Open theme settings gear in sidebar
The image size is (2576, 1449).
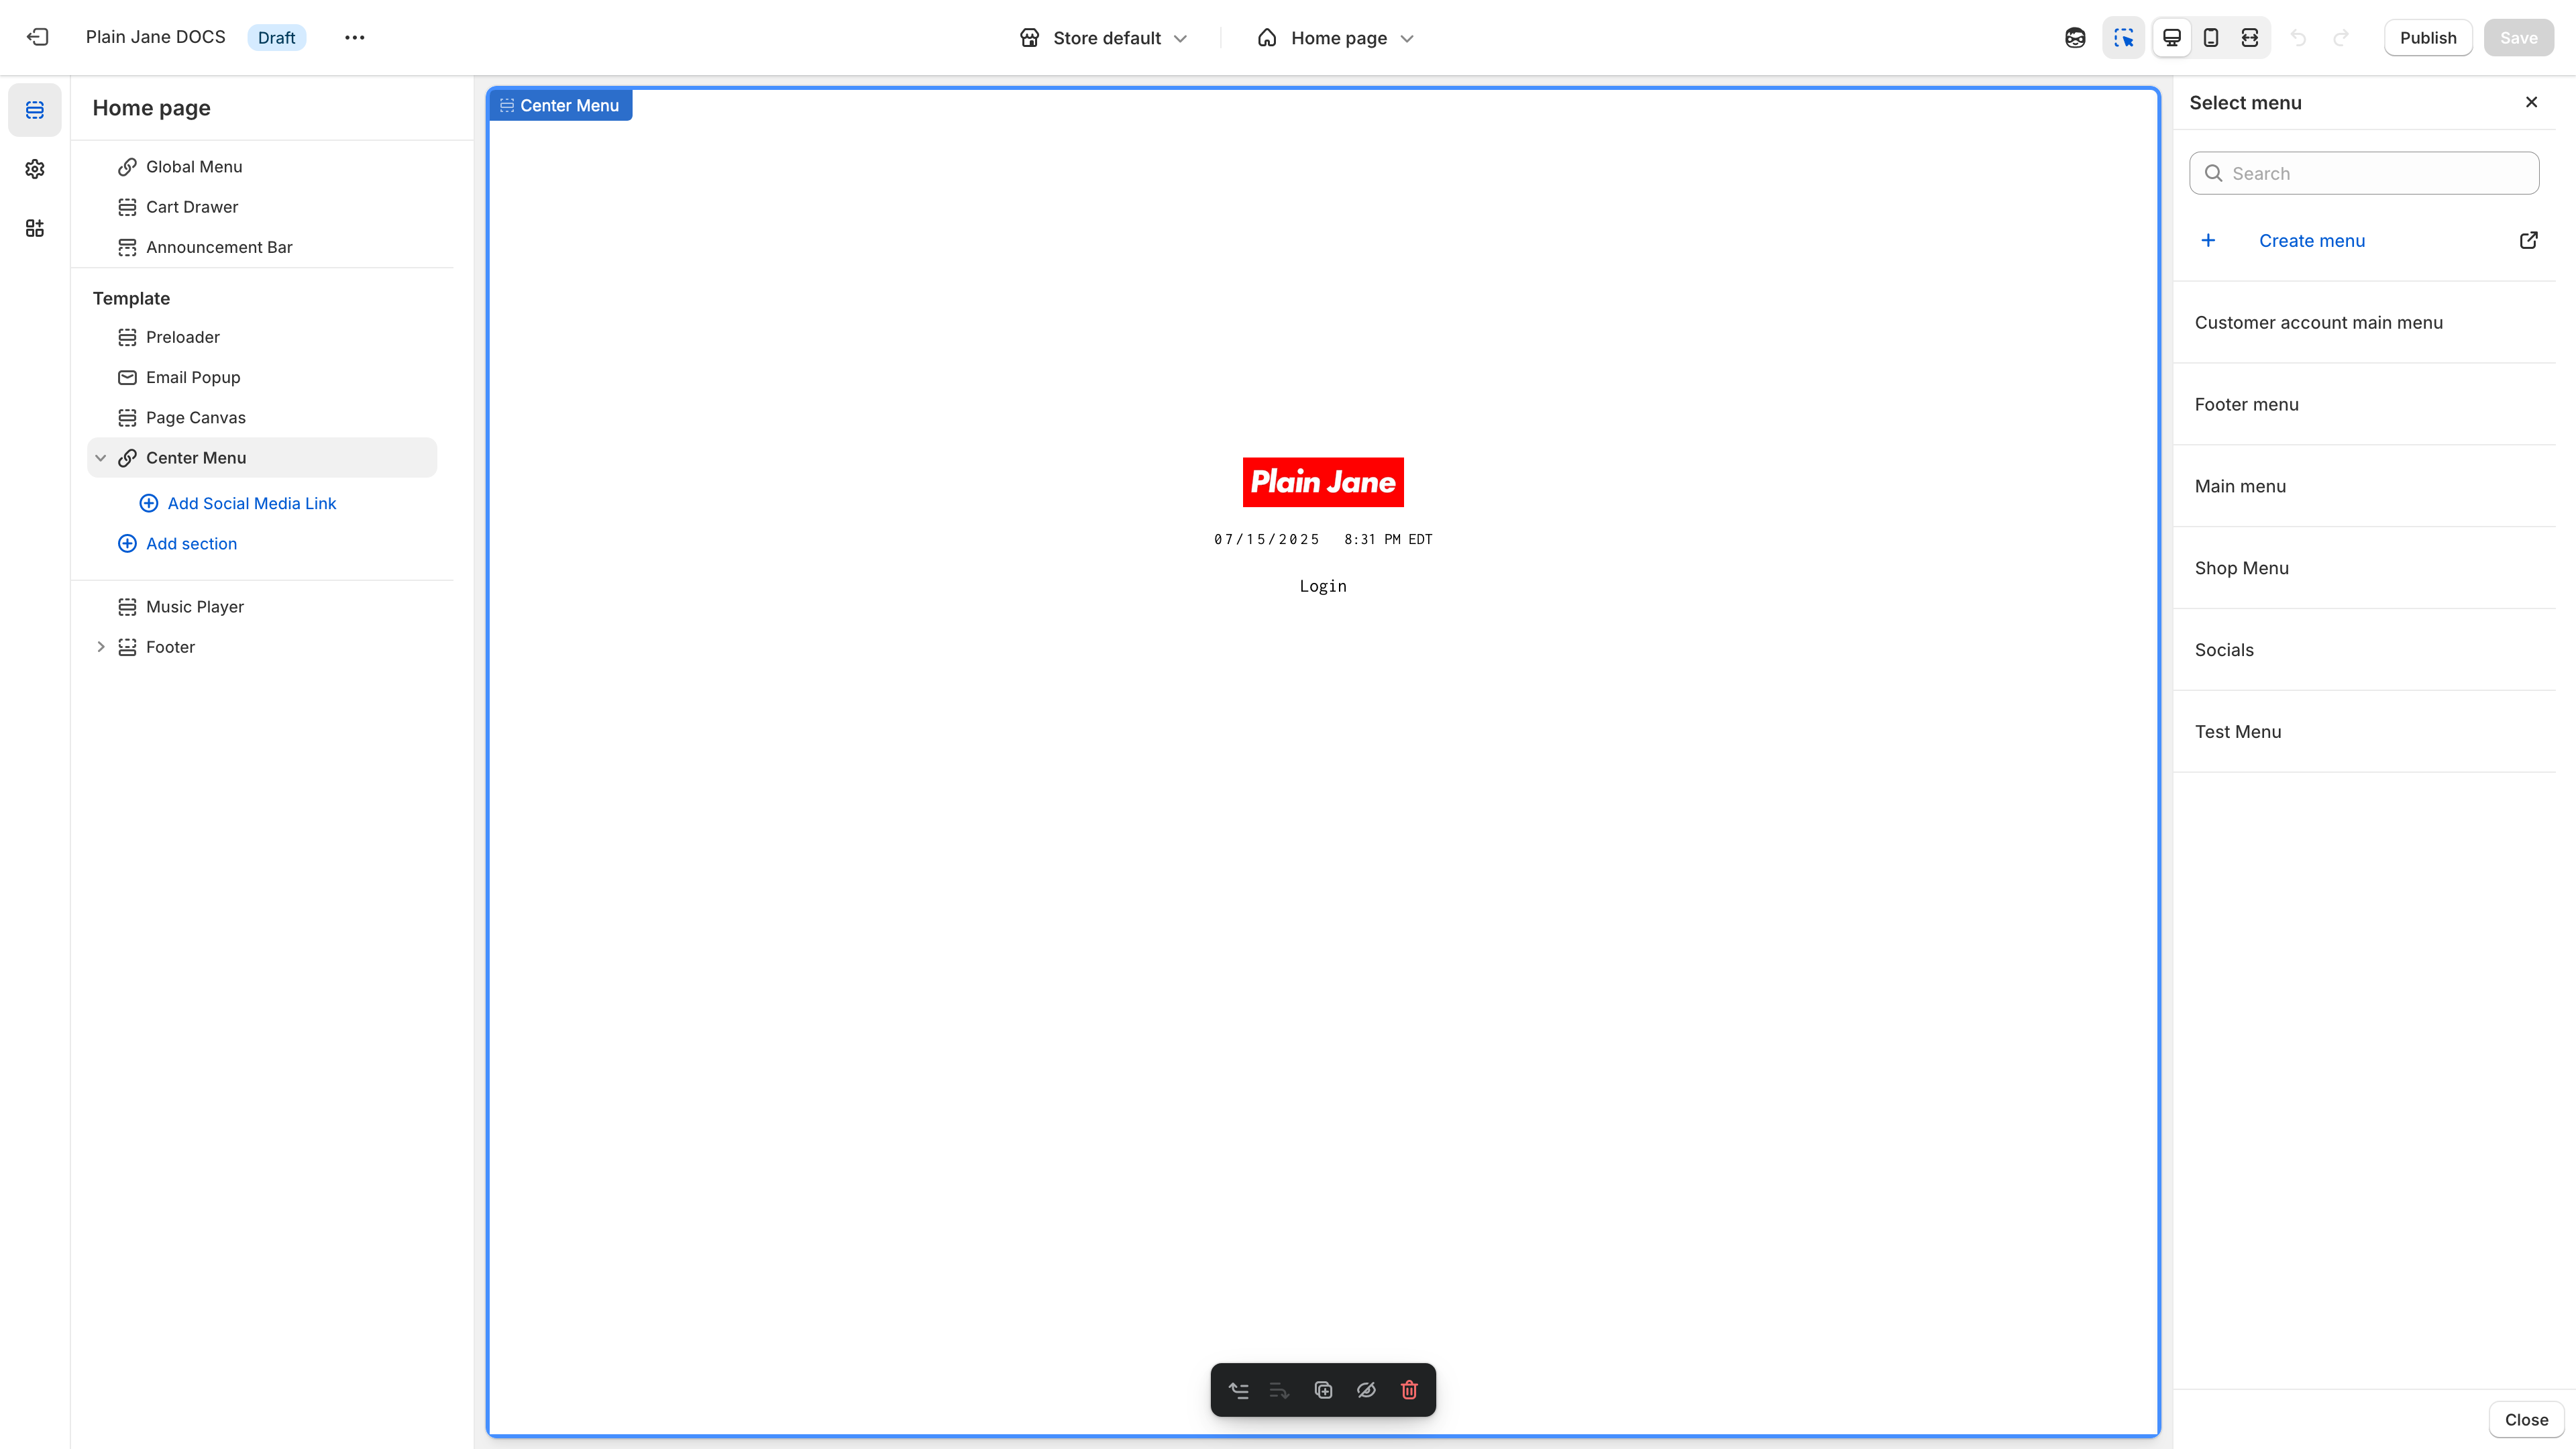[x=35, y=169]
